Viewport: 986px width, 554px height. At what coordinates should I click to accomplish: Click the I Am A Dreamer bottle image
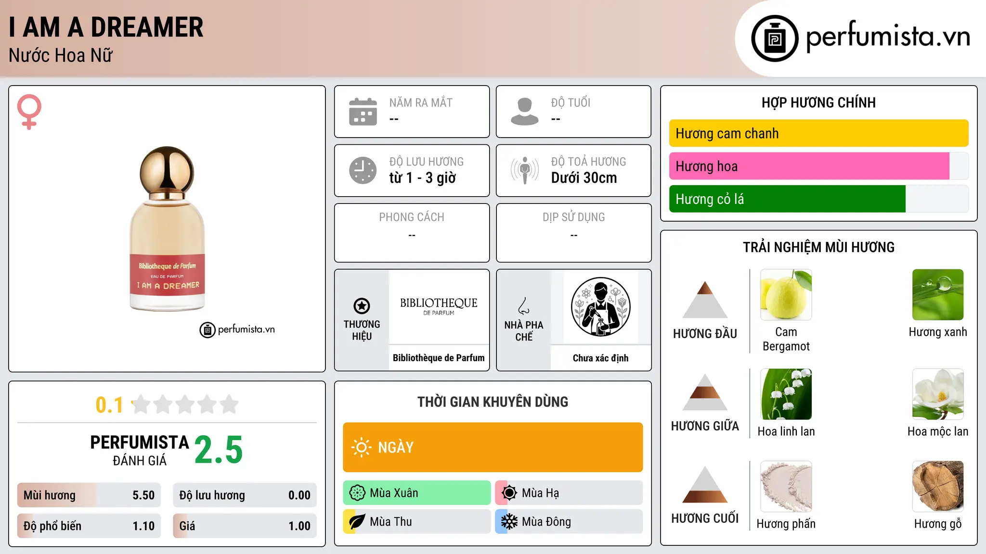(x=167, y=228)
